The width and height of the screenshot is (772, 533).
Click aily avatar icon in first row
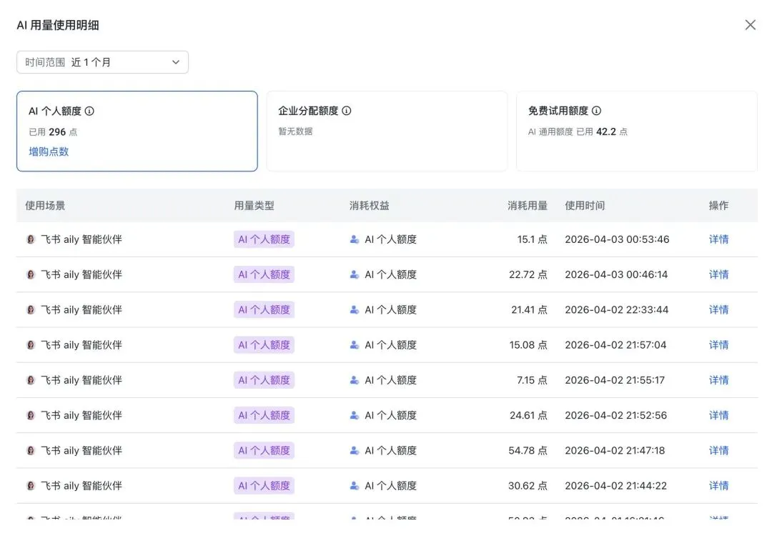point(31,239)
